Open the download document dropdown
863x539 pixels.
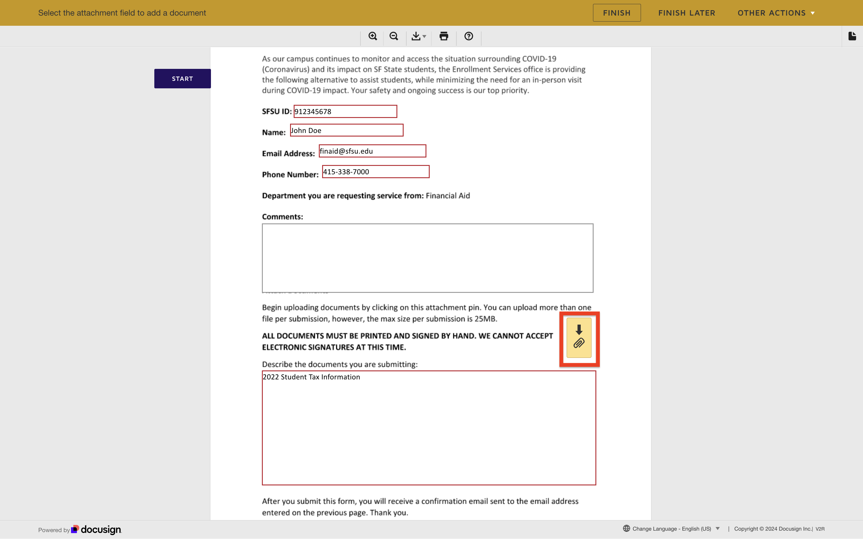(419, 36)
